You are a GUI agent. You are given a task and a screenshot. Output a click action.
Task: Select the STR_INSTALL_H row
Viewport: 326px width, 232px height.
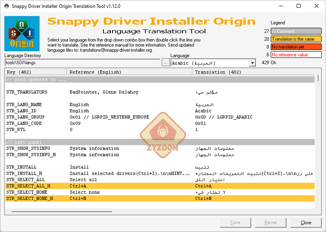point(160,173)
